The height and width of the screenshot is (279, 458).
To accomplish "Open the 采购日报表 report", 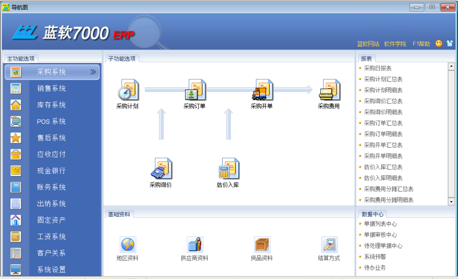I will (378, 68).
